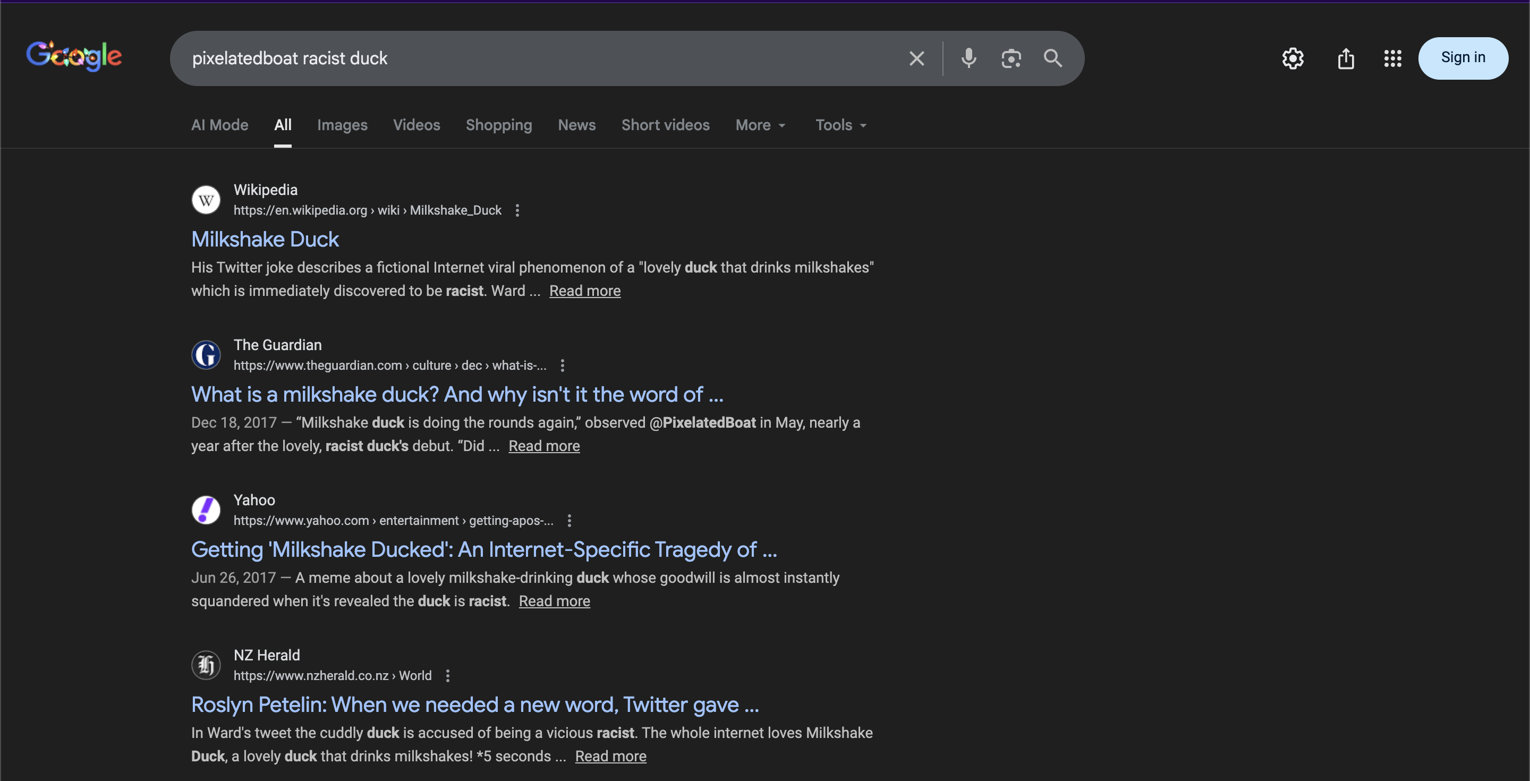Open the Milkshake Duck Wikipedia result
1530x781 pixels.
(265, 240)
